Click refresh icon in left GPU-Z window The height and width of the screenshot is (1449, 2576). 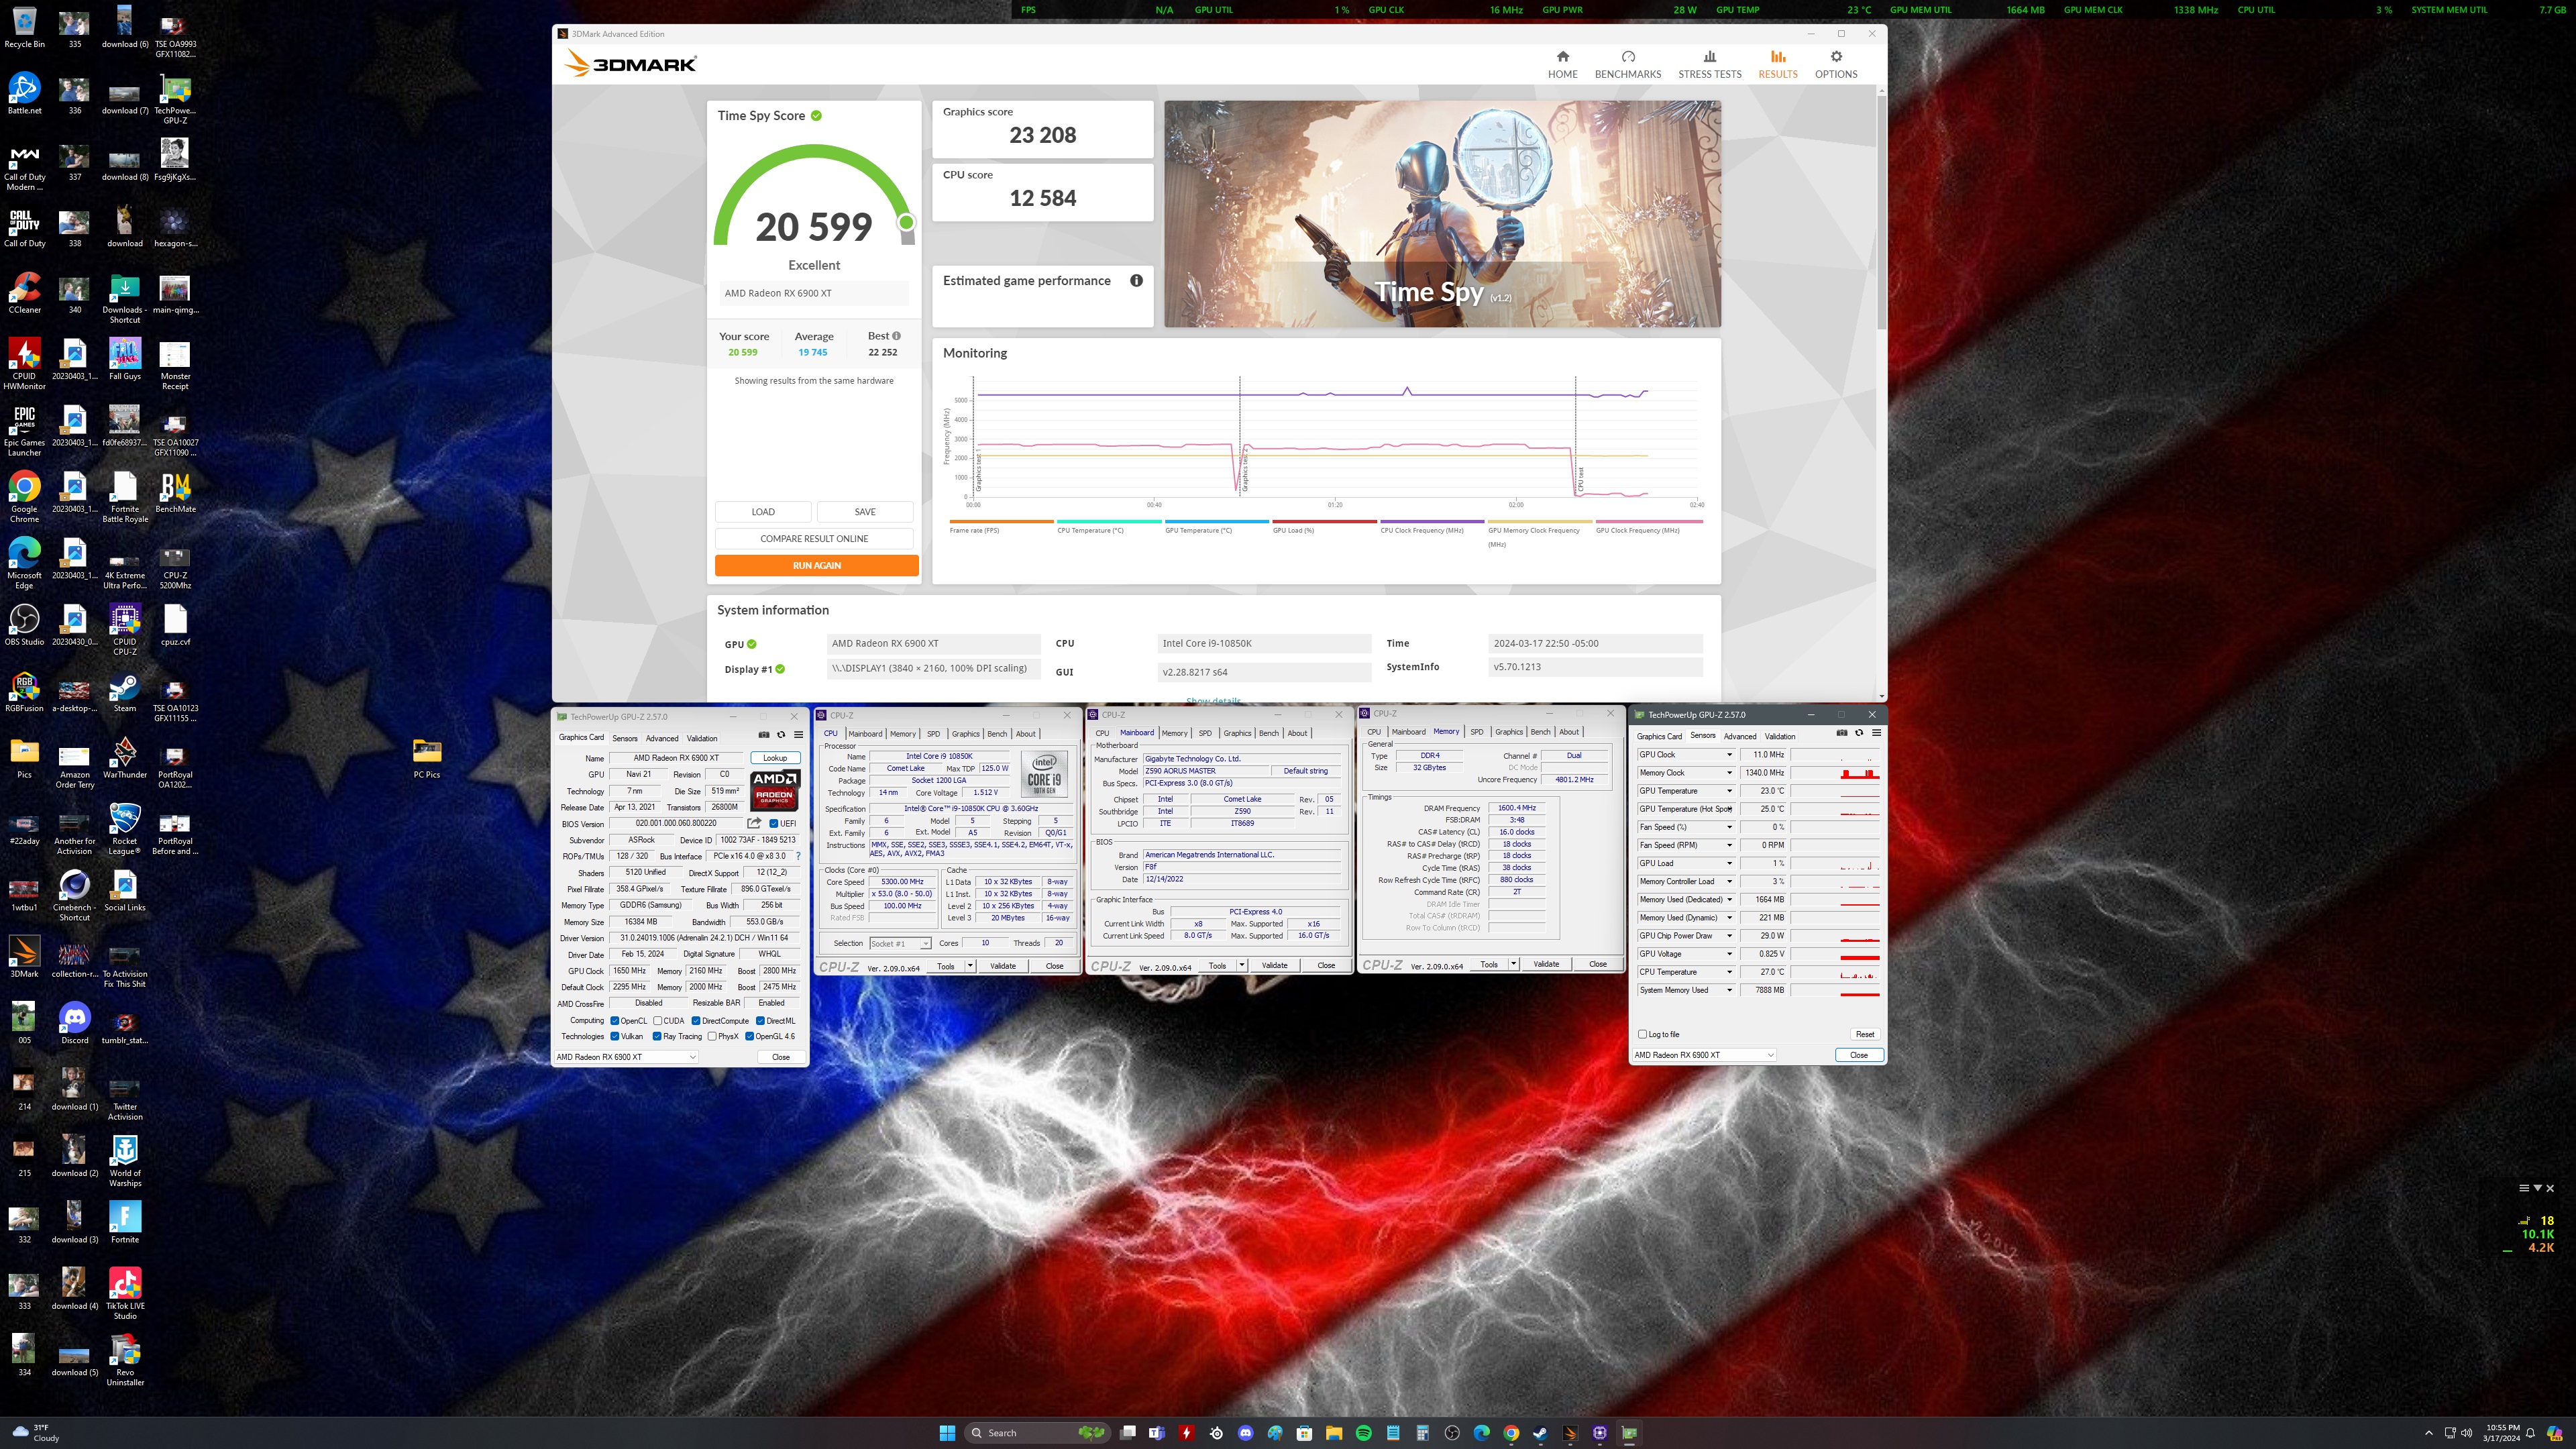781,735
